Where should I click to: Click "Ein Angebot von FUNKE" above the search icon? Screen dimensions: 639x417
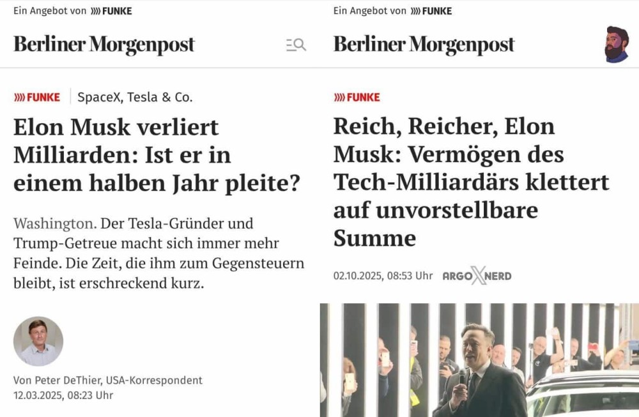73,11
